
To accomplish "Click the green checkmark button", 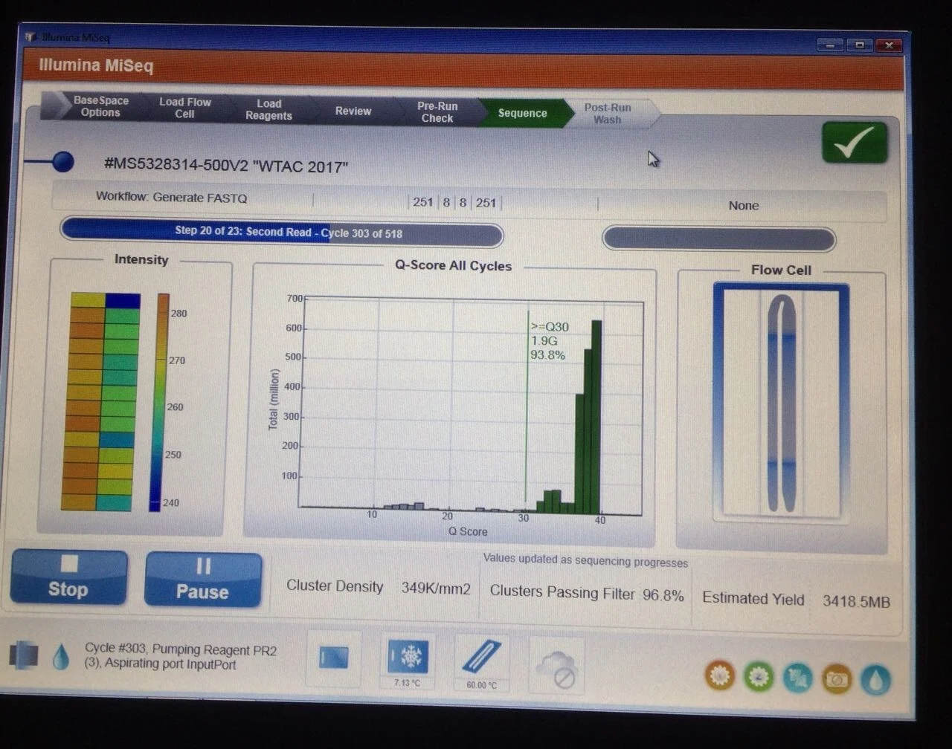I will (855, 143).
